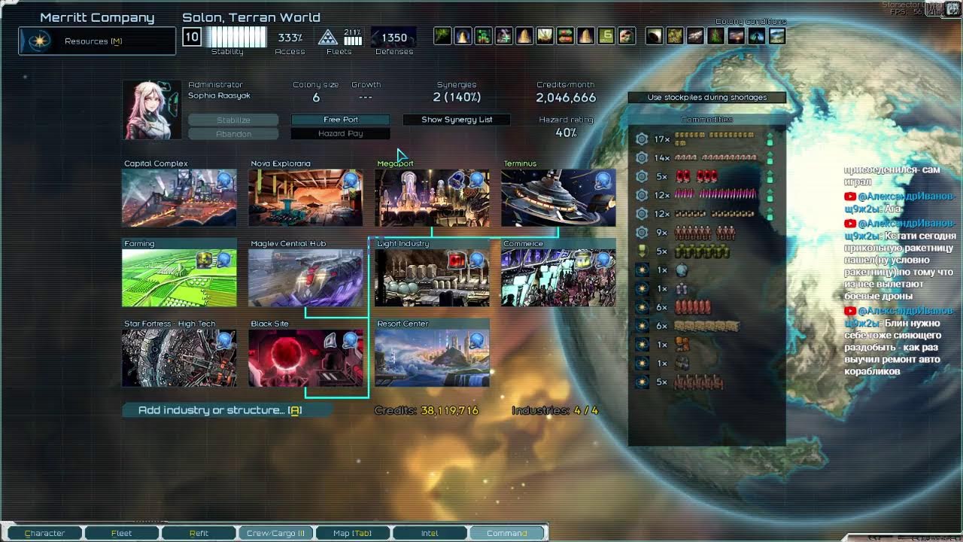Open the Crew/Cargo tab
Viewport: 963px width, 542px height.
(275, 533)
